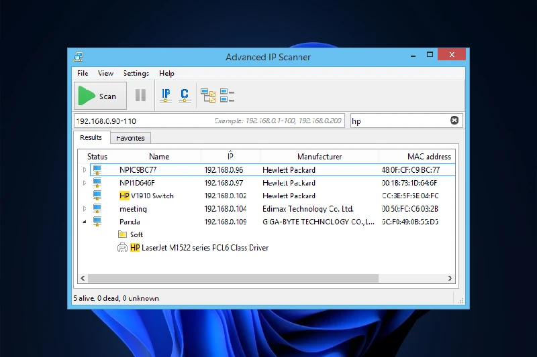Image resolution: width=537 pixels, height=357 pixels.
Task: Expand the NPIC9BC77 device row
Action: pos(85,169)
